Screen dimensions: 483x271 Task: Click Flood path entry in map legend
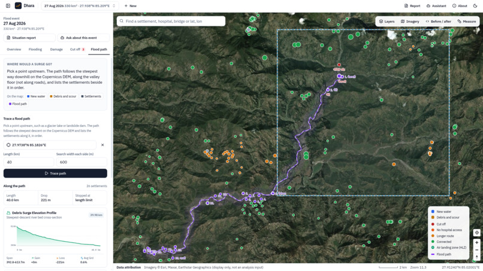pyautogui.click(x=441, y=254)
